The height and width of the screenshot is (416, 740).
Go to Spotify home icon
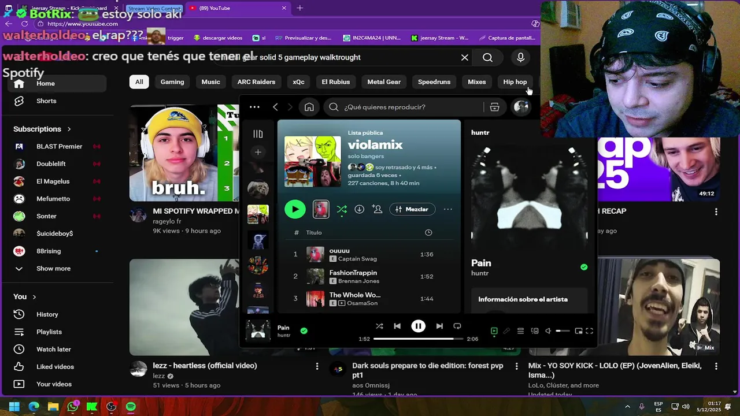pos(309,107)
